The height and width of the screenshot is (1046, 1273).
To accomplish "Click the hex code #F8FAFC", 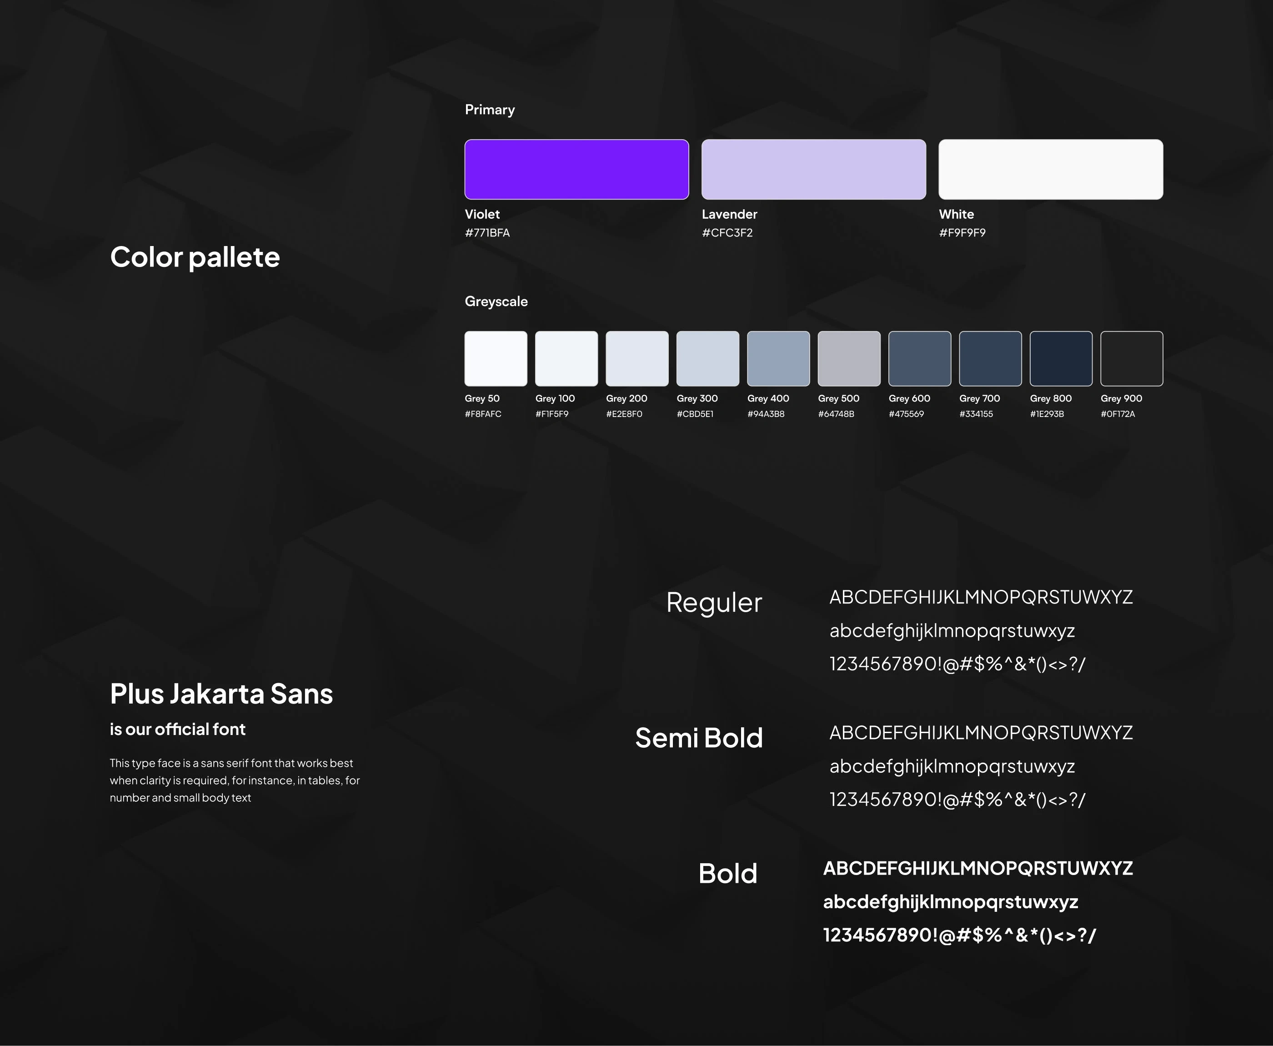I will click(483, 414).
